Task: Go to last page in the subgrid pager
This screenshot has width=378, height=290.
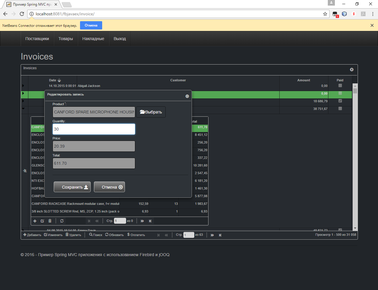Action: 150,221
